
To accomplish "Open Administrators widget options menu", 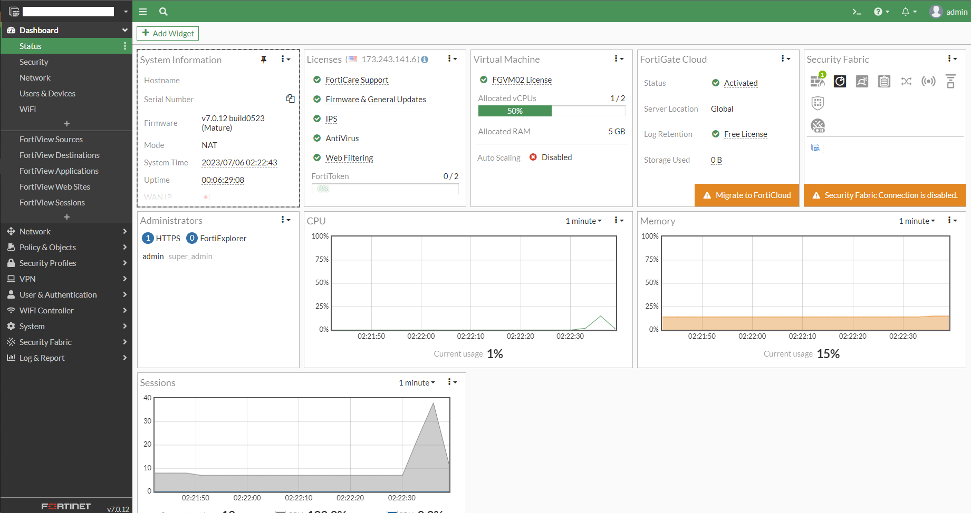I will pos(285,220).
